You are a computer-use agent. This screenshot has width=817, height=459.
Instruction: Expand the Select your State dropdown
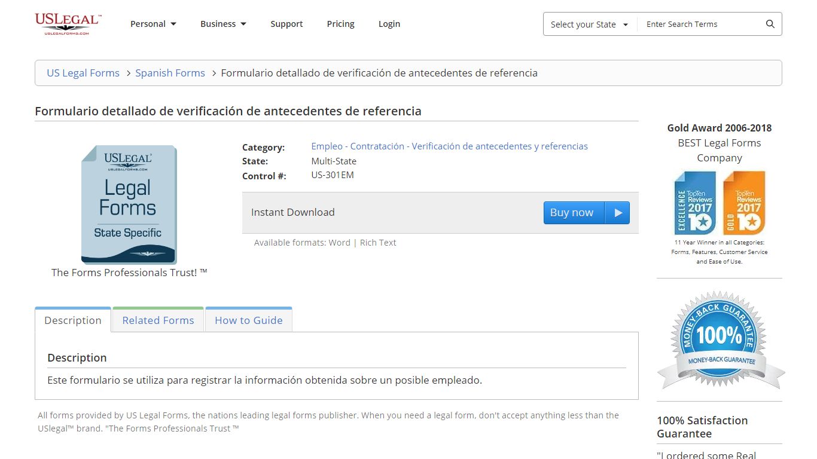pos(589,25)
